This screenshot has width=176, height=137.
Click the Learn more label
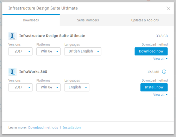point(18,127)
